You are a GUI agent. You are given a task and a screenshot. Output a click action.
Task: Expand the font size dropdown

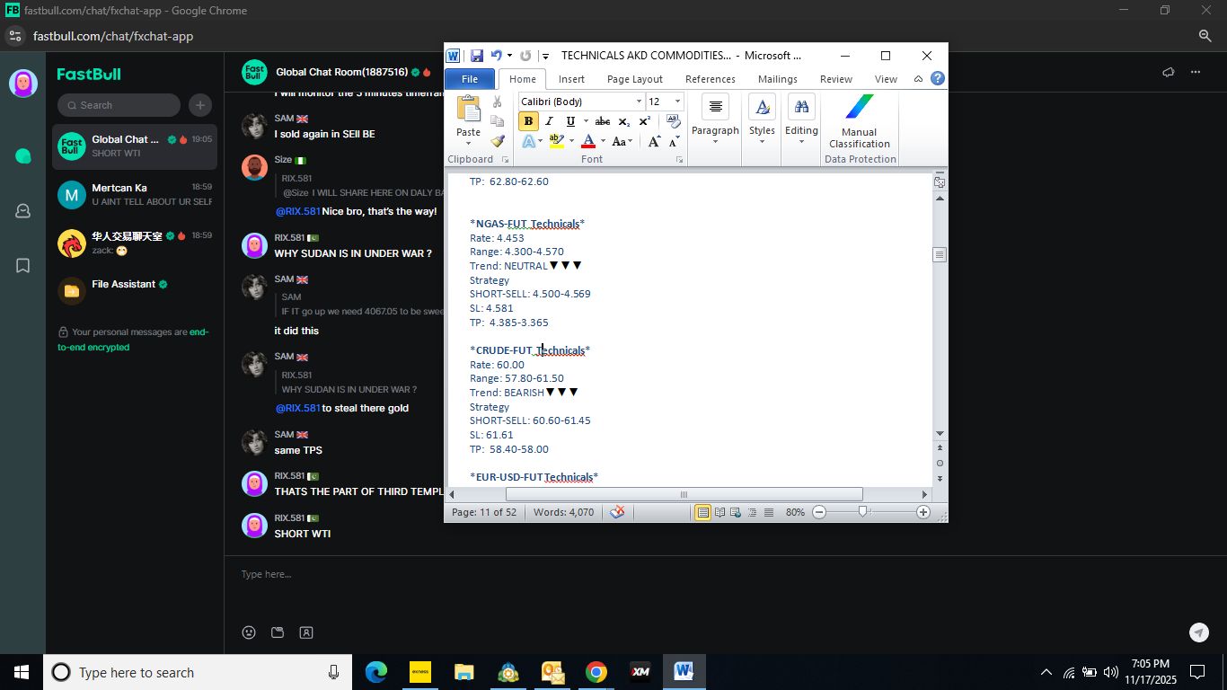coord(677,102)
